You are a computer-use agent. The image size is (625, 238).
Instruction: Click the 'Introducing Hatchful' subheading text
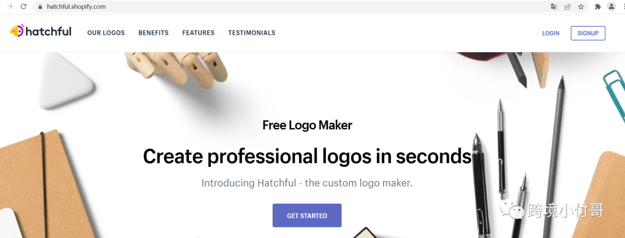point(307,184)
